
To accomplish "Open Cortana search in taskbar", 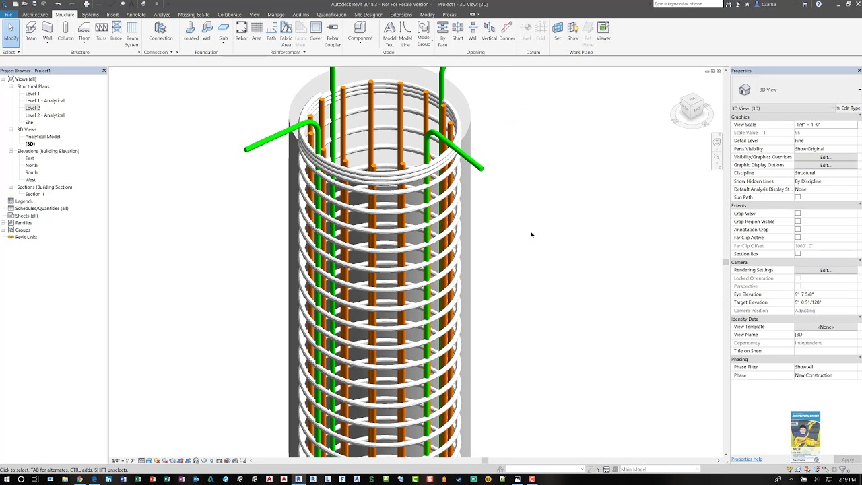I will tap(22, 479).
